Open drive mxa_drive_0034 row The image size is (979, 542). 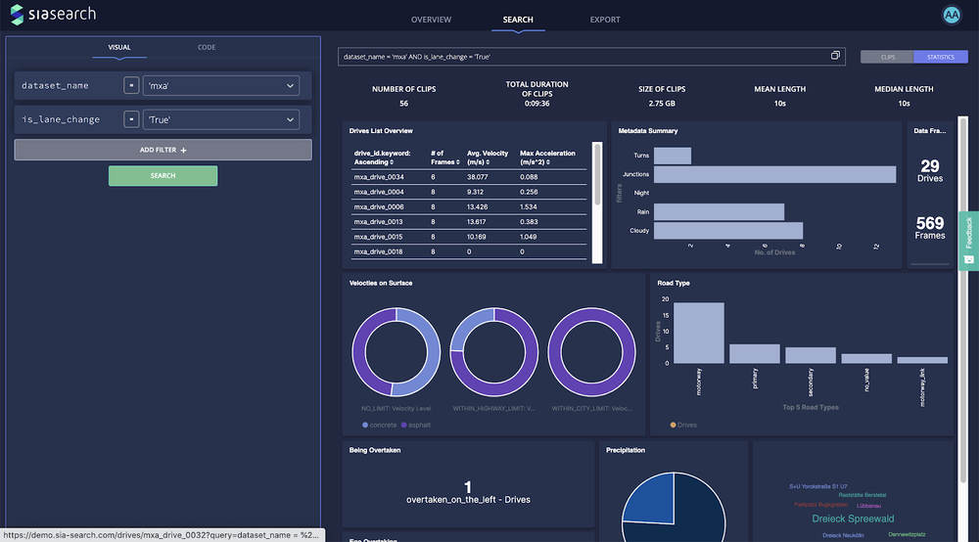469,177
